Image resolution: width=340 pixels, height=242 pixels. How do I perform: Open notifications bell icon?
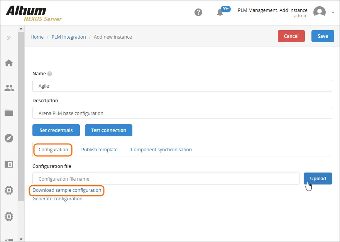coord(220,13)
